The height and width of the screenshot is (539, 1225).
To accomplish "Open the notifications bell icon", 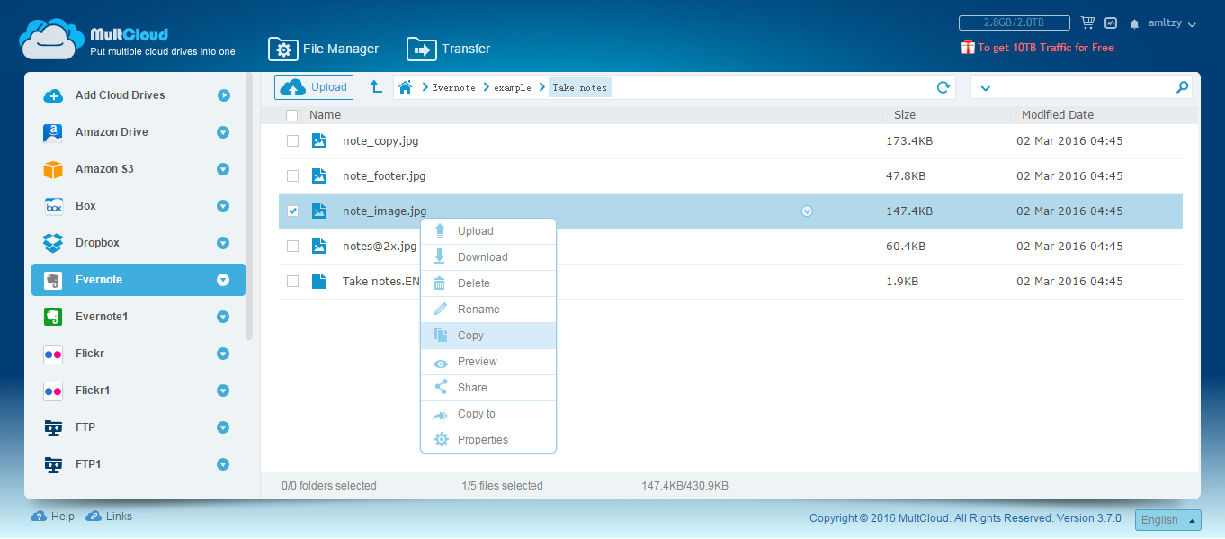I will pyautogui.click(x=1135, y=23).
